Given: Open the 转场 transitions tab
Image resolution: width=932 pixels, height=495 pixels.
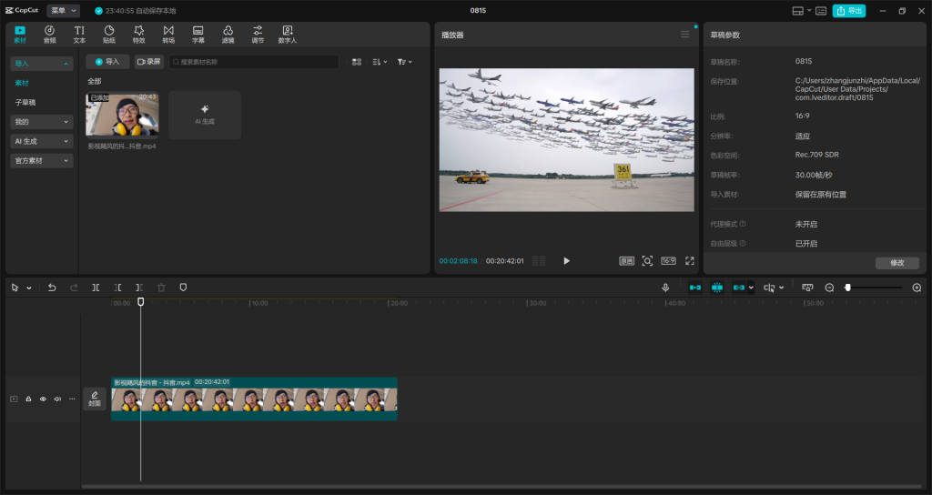Looking at the screenshot, I should coord(168,35).
